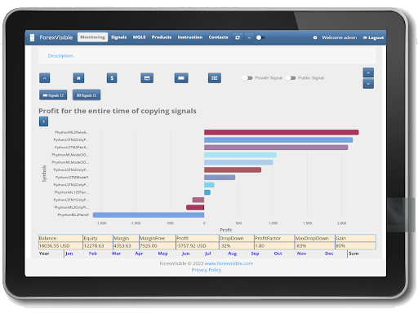Open the Products menu item
Screen dimensions: 418x313
point(162,37)
